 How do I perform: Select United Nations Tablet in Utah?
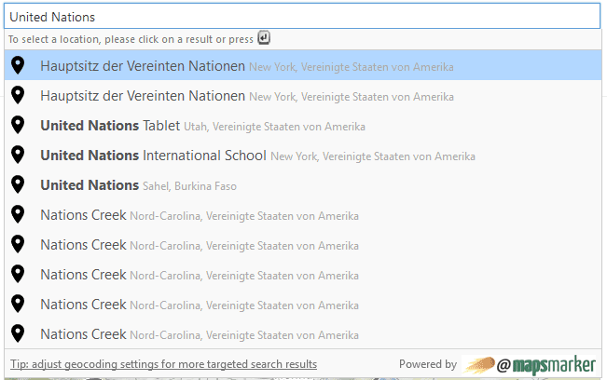pyautogui.click(x=303, y=125)
